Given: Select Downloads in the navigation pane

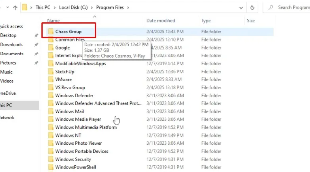Looking at the screenshot, I should pos(11,45).
